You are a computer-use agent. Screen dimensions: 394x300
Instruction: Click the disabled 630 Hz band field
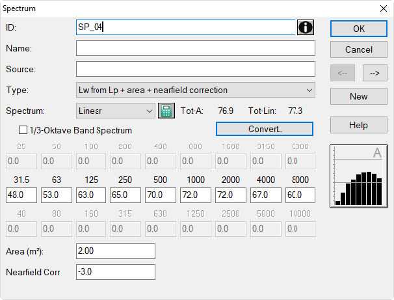161,229
